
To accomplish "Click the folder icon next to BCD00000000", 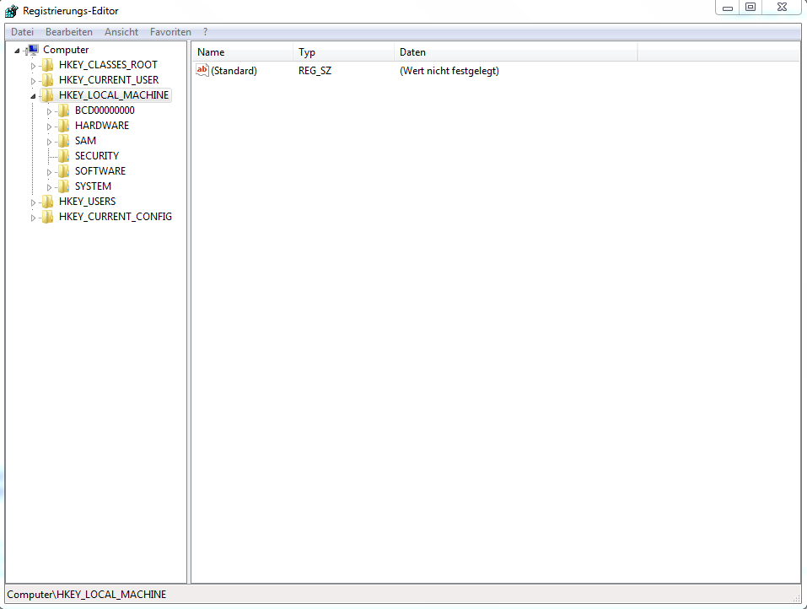I will pos(63,110).
